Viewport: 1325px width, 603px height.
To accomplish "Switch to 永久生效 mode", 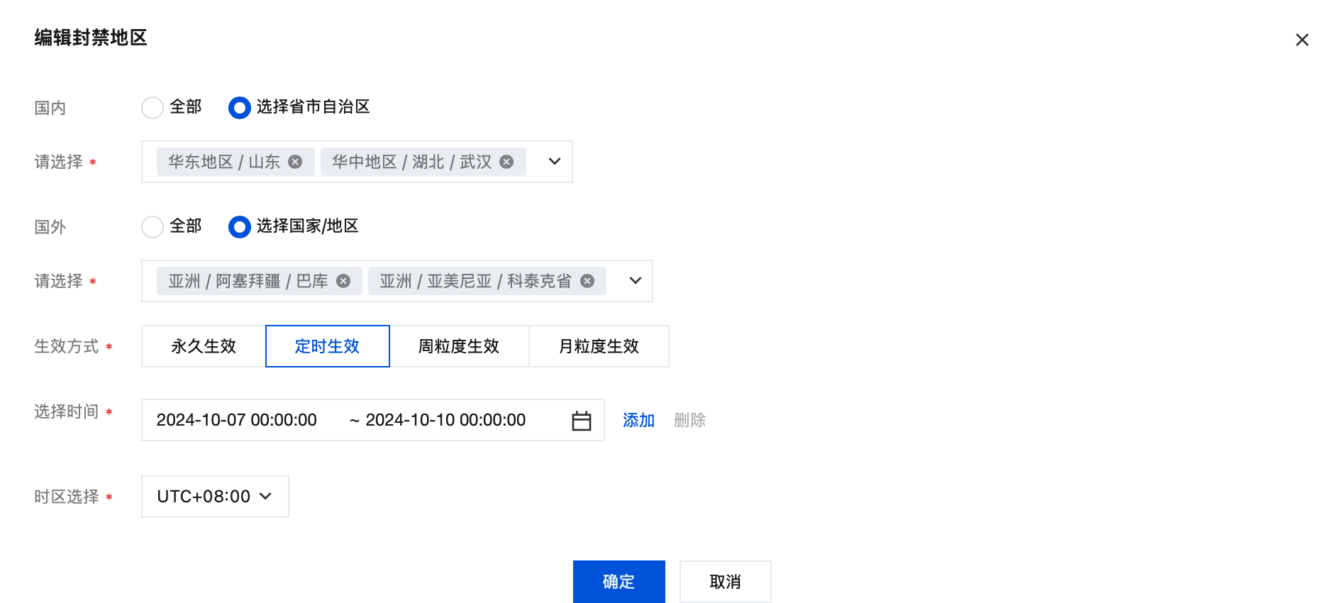I will pyautogui.click(x=204, y=346).
